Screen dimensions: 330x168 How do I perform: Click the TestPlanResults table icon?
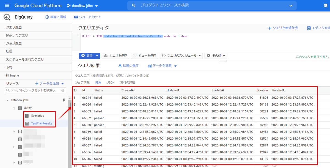click(x=27, y=123)
